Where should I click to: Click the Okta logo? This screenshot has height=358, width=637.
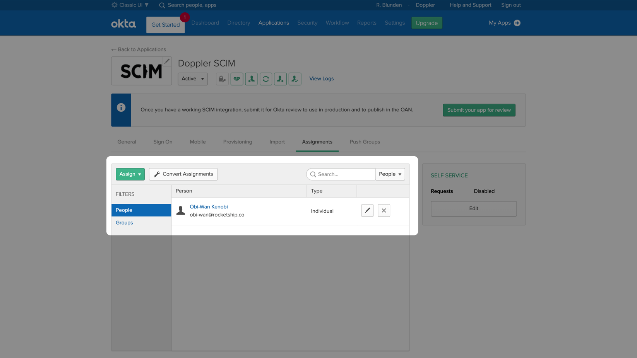123,24
